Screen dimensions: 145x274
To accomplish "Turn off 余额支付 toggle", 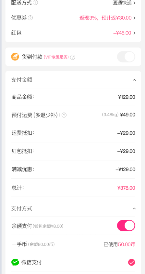I will pos(126,226).
